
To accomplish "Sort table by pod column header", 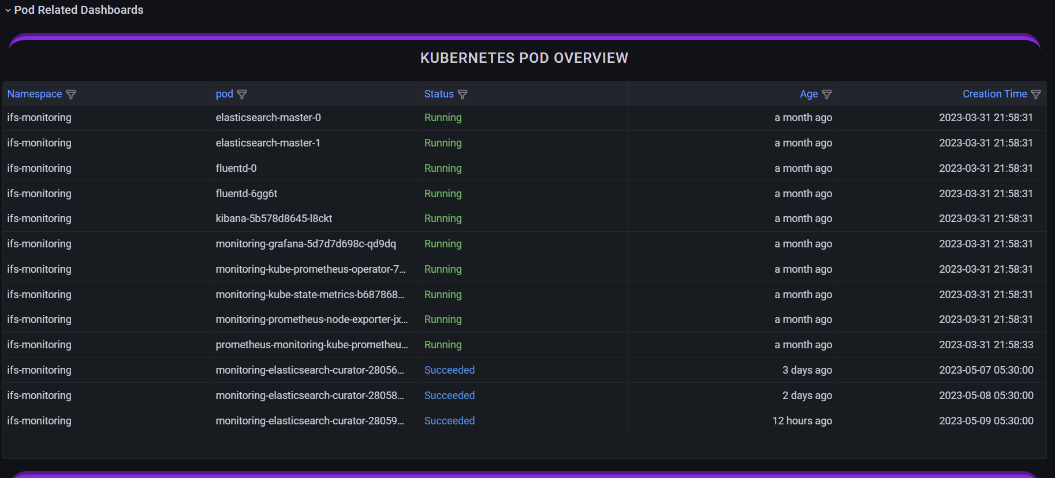I will (x=224, y=94).
